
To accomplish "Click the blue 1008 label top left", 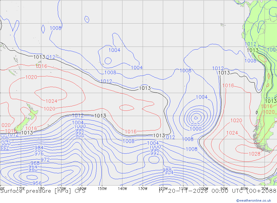I will 55,28.
